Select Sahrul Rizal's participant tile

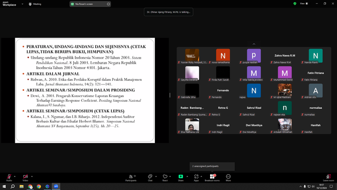point(254,108)
